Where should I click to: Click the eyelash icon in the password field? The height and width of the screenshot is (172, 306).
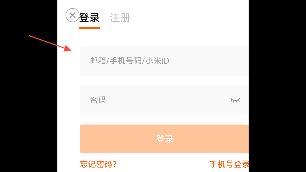235,100
